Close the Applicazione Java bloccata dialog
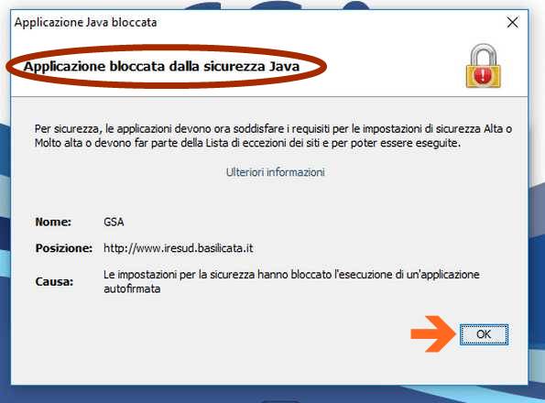This screenshot has height=403, width=545. click(512, 23)
